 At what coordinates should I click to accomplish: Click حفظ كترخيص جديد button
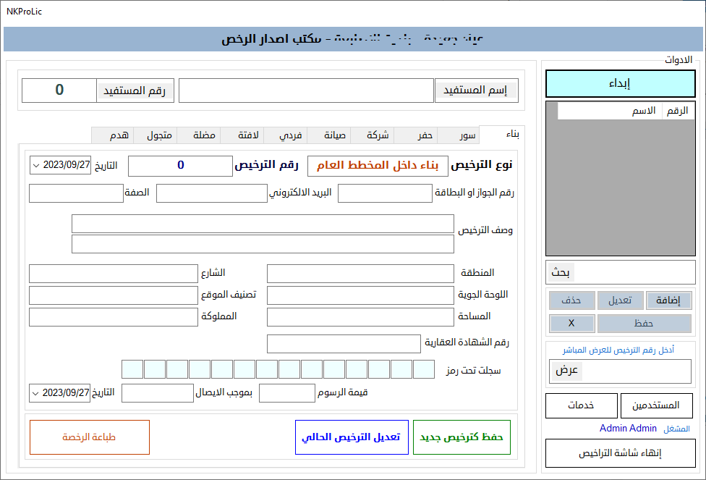tap(462, 437)
